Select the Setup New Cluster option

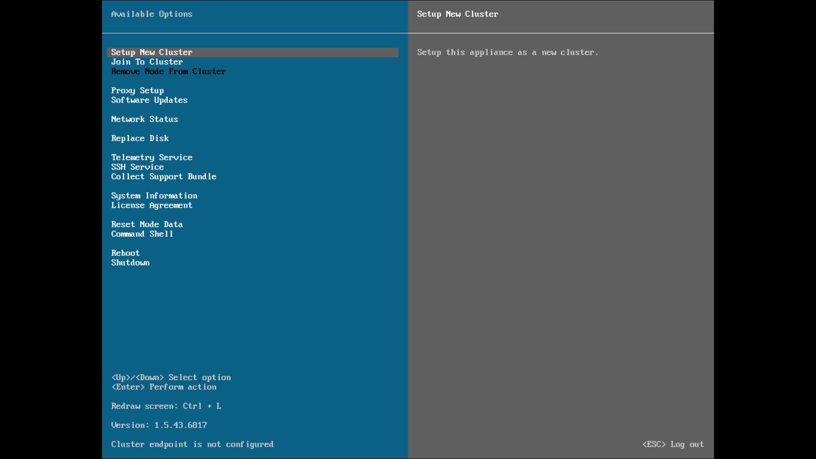[x=252, y=52]
